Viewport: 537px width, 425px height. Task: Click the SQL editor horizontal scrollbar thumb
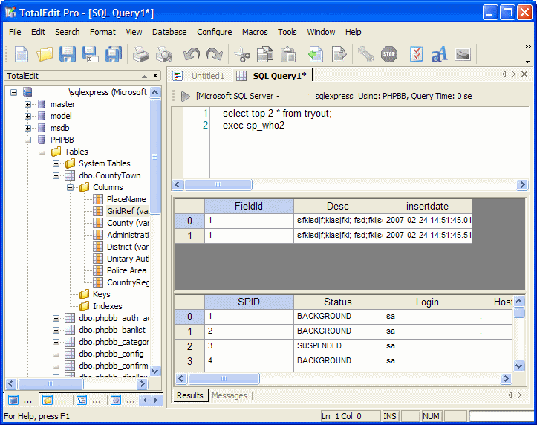click(218, 184)
